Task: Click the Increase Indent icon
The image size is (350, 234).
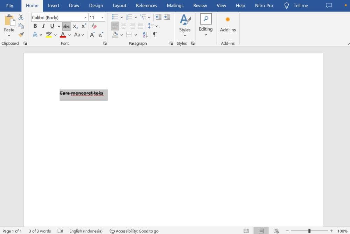Action: [x=167, y=17]
